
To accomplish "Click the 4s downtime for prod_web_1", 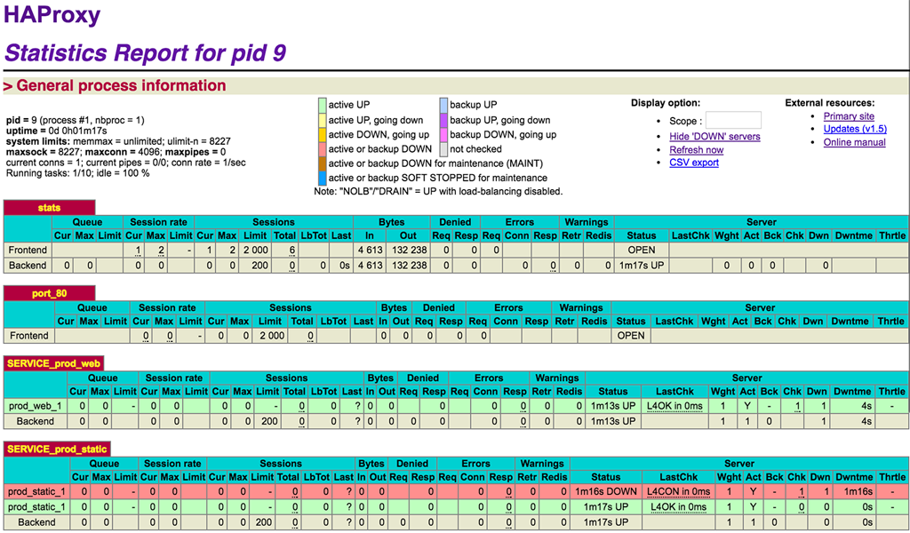I will [866, 406].
